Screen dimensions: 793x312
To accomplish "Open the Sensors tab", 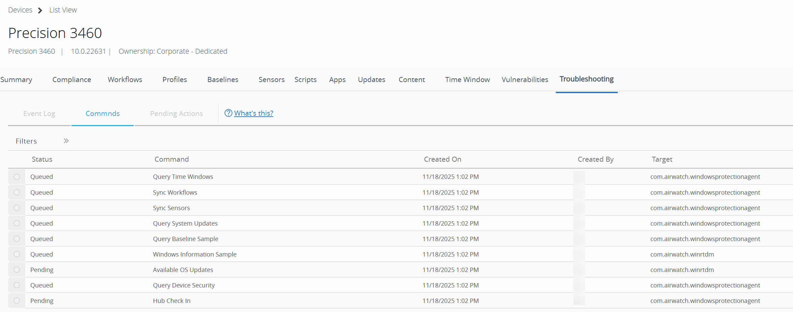I will point(271,80).
